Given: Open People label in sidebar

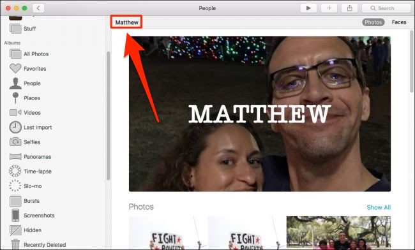Looking at the screenshot, I should click(32, 84).
